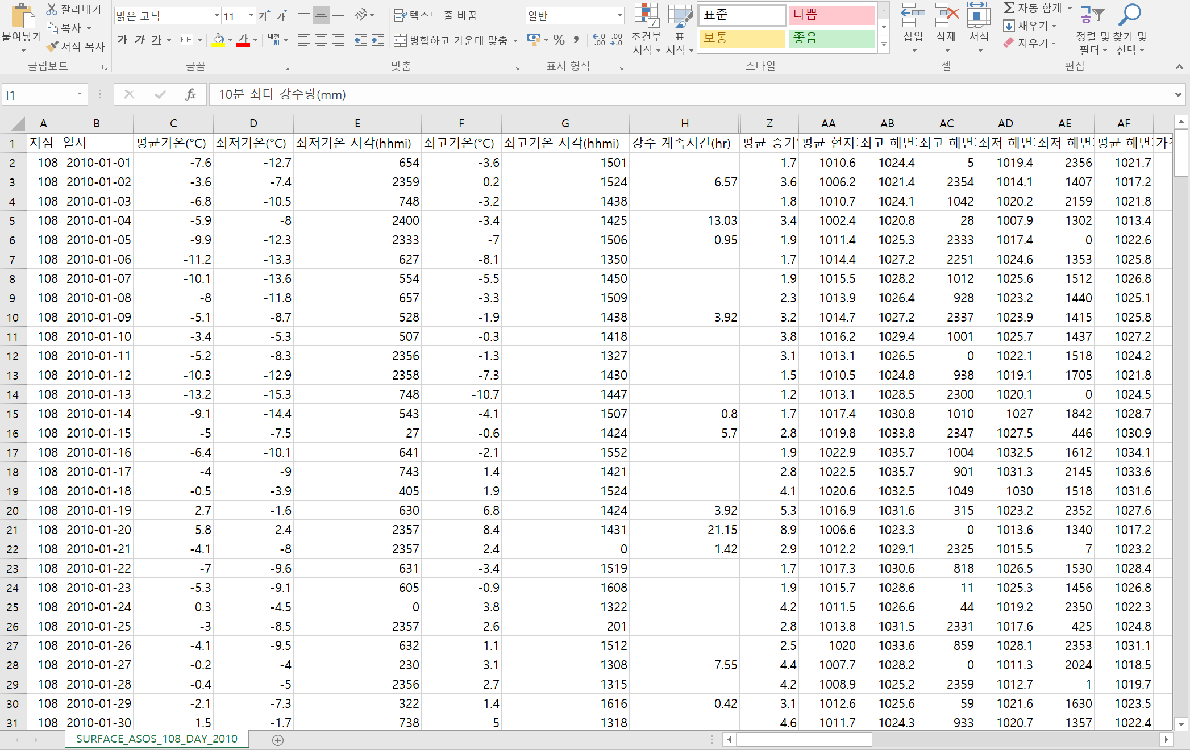The height and width of the screenshot is (750, 1190).
Task: Click the Format Painter (서식 복사) icon
Action: [53, 47]
